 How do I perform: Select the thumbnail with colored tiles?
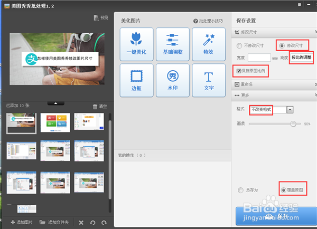(x=55, y=122)
